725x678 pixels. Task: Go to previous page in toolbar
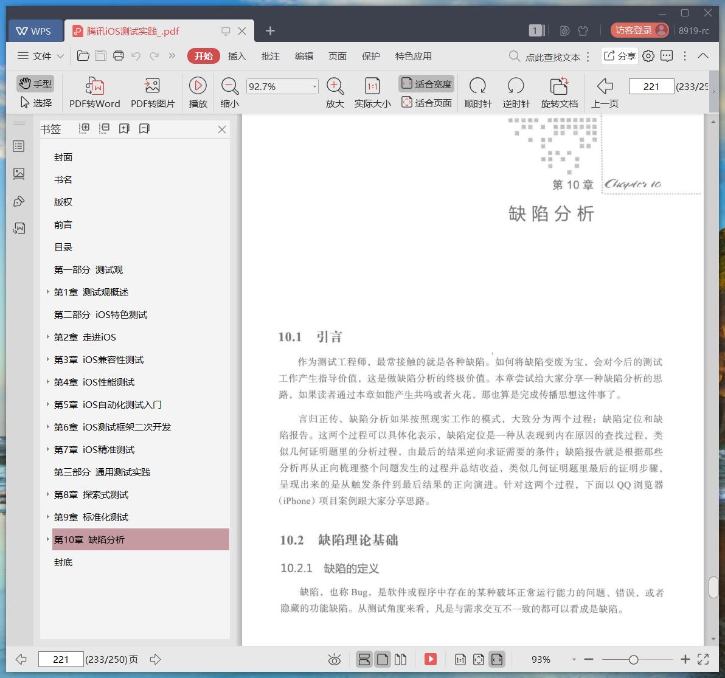(605, 93)
